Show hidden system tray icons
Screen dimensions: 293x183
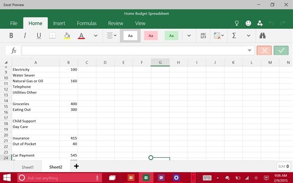tap(218, 178)
